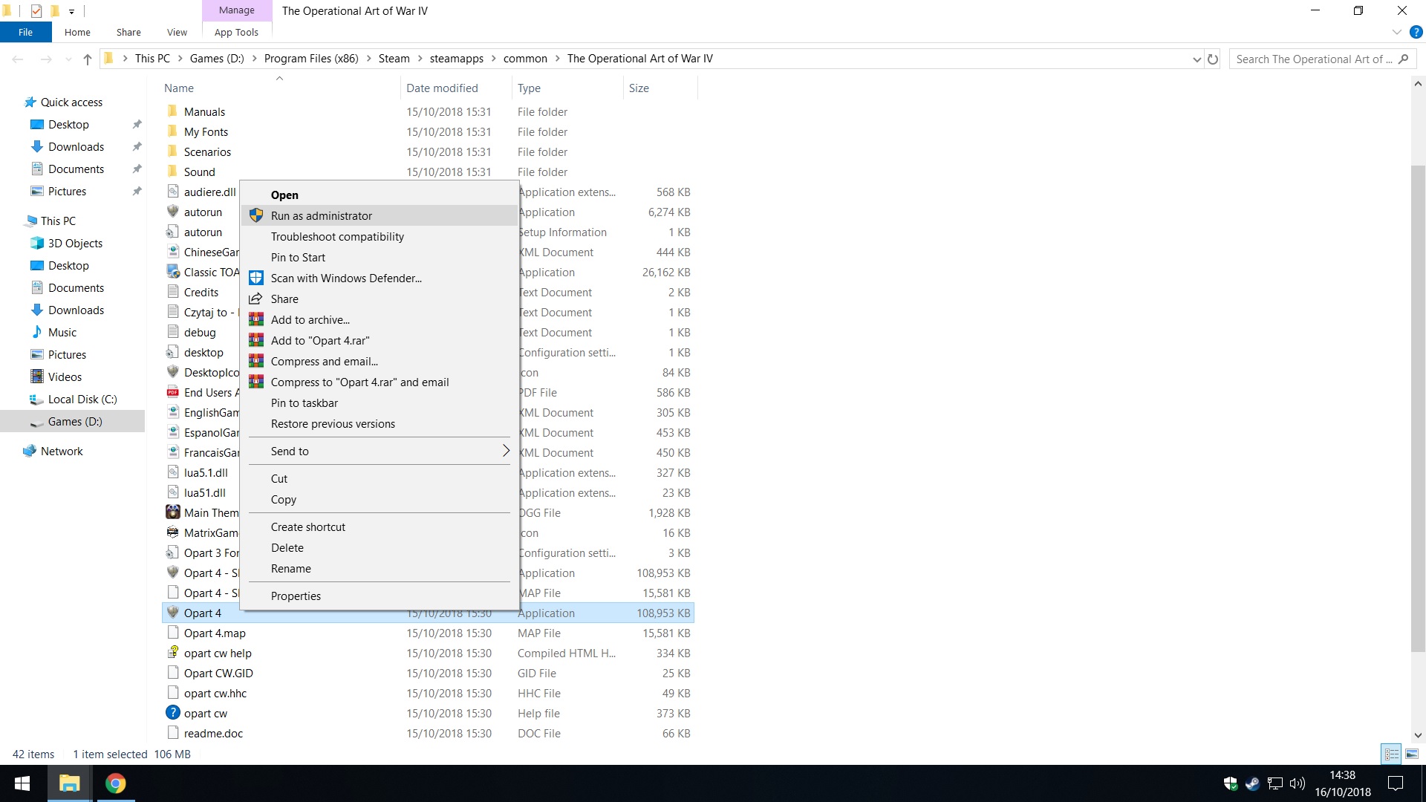
Task: Click Quick access in navigation pane
Action: [71, 102]
